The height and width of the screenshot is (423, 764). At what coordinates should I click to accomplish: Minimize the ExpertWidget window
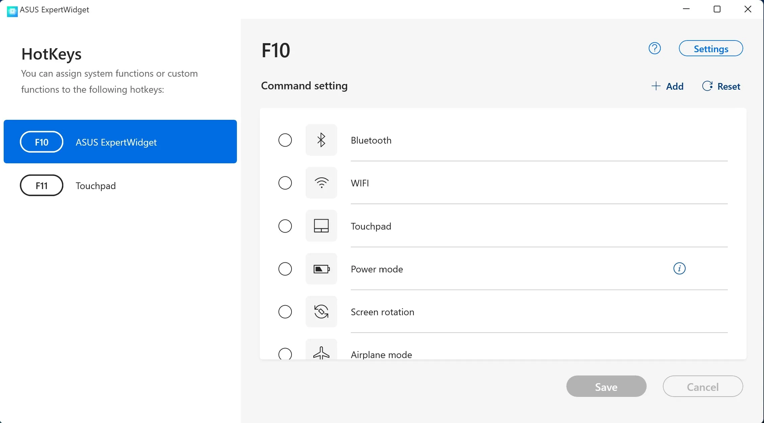pos(686,9)
